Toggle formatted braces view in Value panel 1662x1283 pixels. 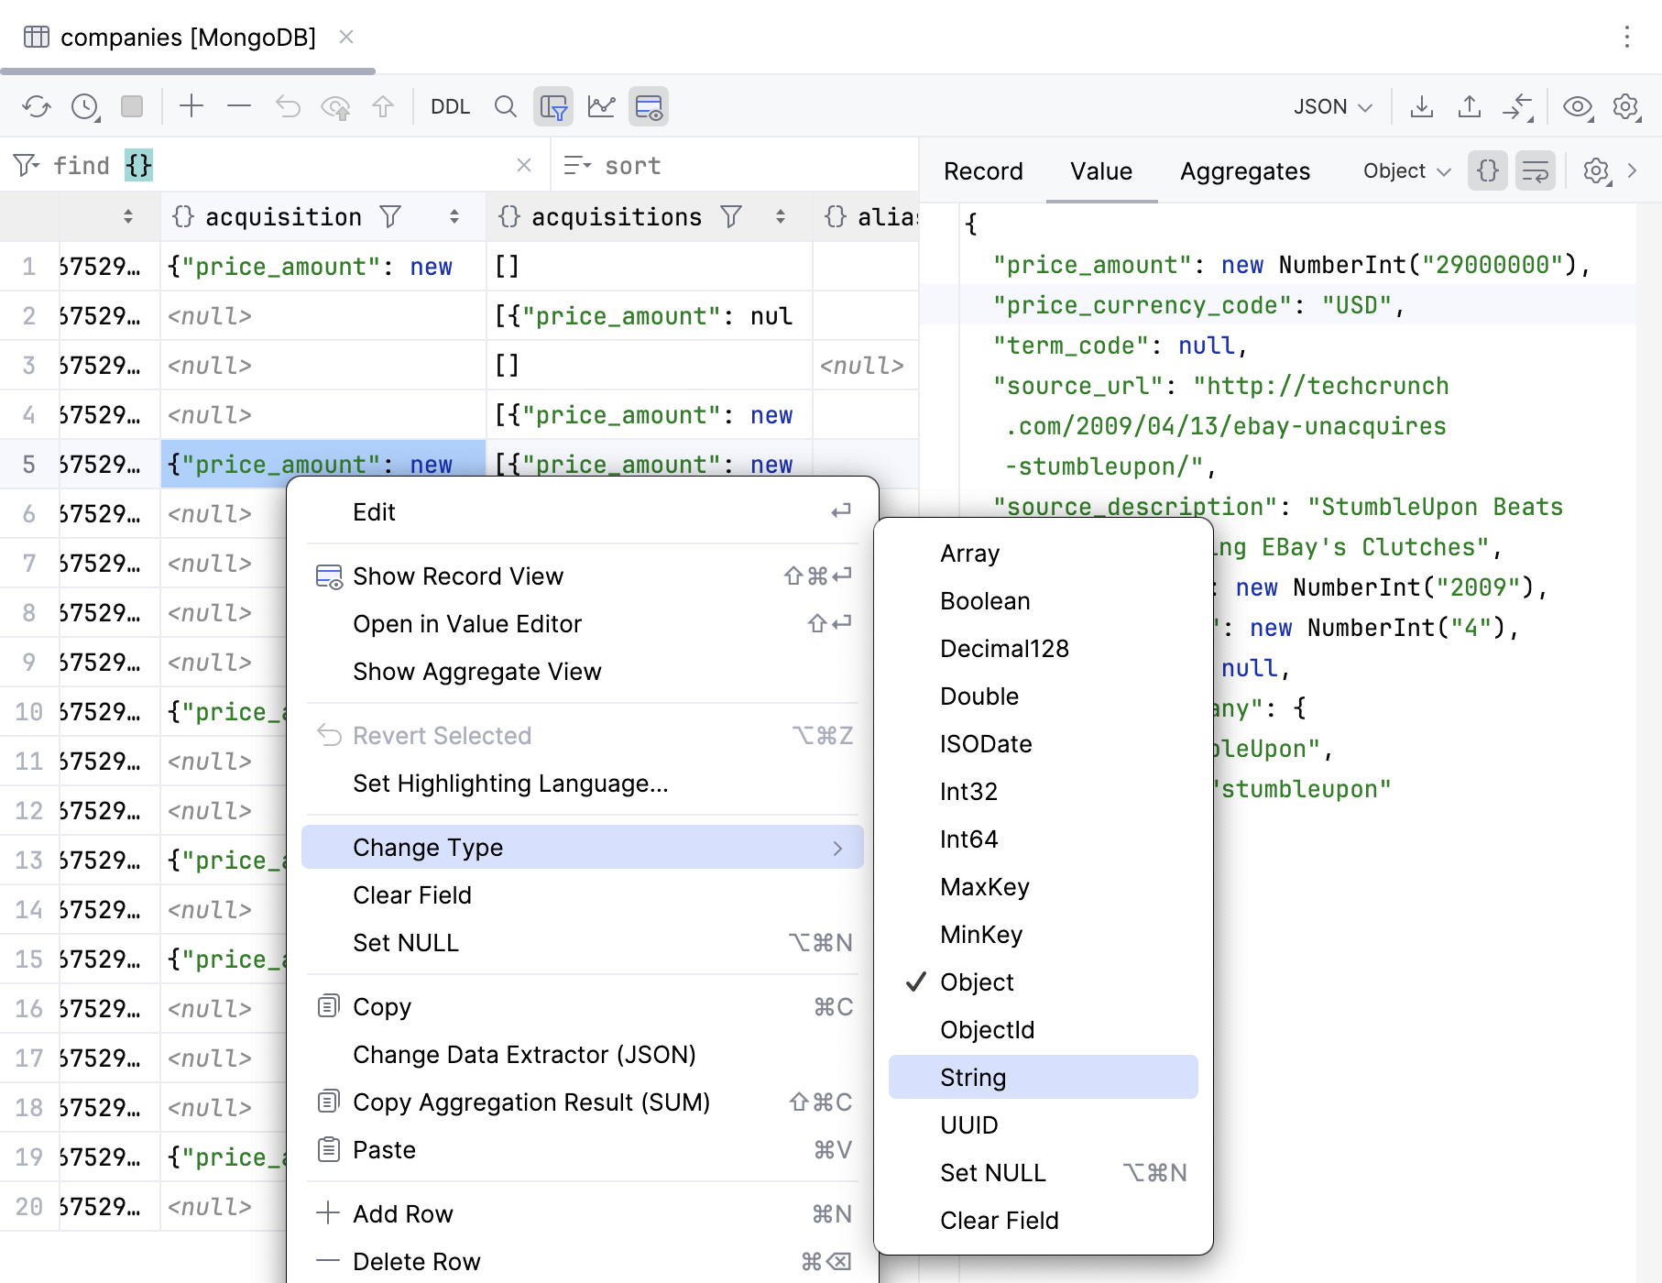click(1487, 170)
